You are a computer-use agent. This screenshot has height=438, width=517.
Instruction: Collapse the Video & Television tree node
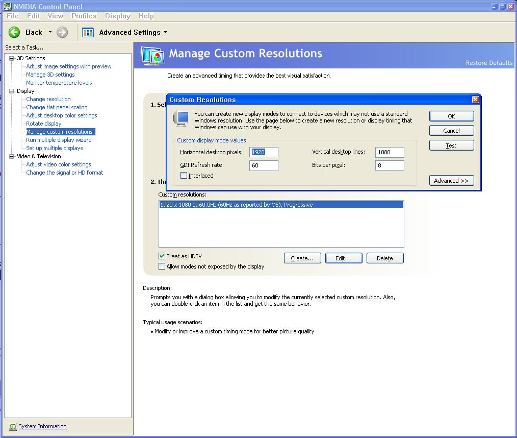click(x=11, y=156)
